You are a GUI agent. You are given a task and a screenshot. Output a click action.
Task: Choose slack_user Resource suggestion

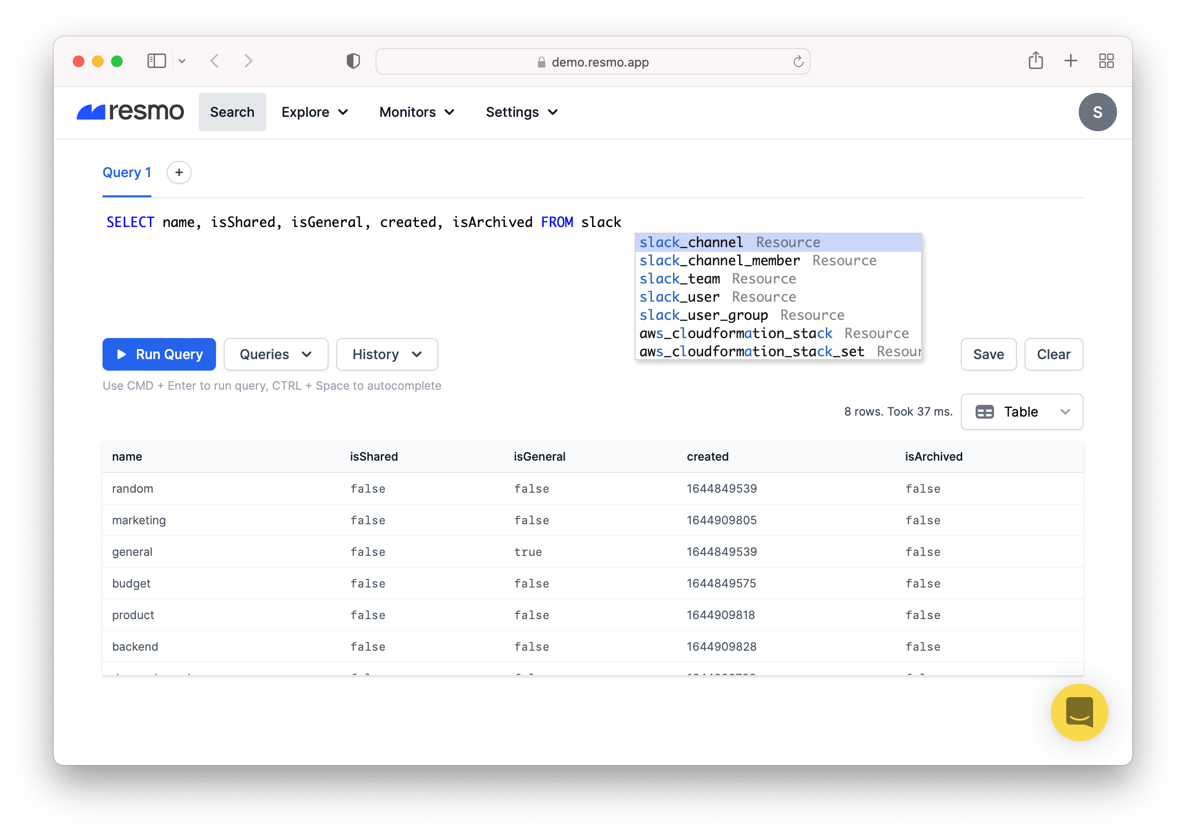coord(778,297)
